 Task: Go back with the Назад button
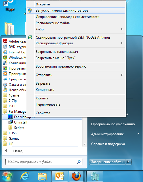(x=14, y=151)
